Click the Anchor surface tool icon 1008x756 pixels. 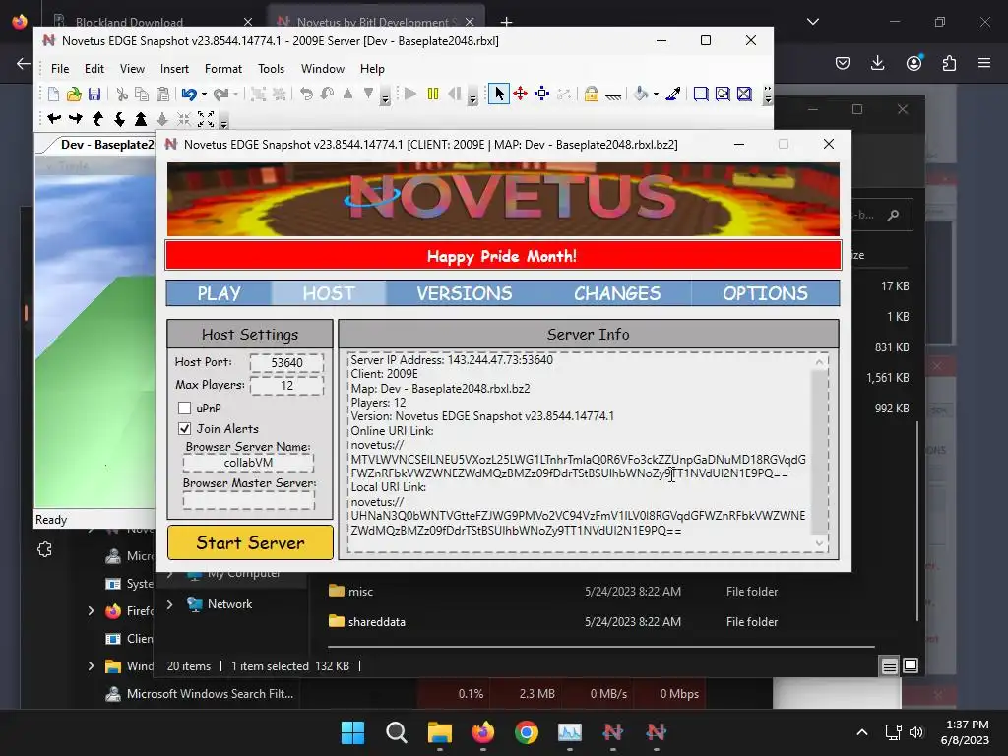613,95
